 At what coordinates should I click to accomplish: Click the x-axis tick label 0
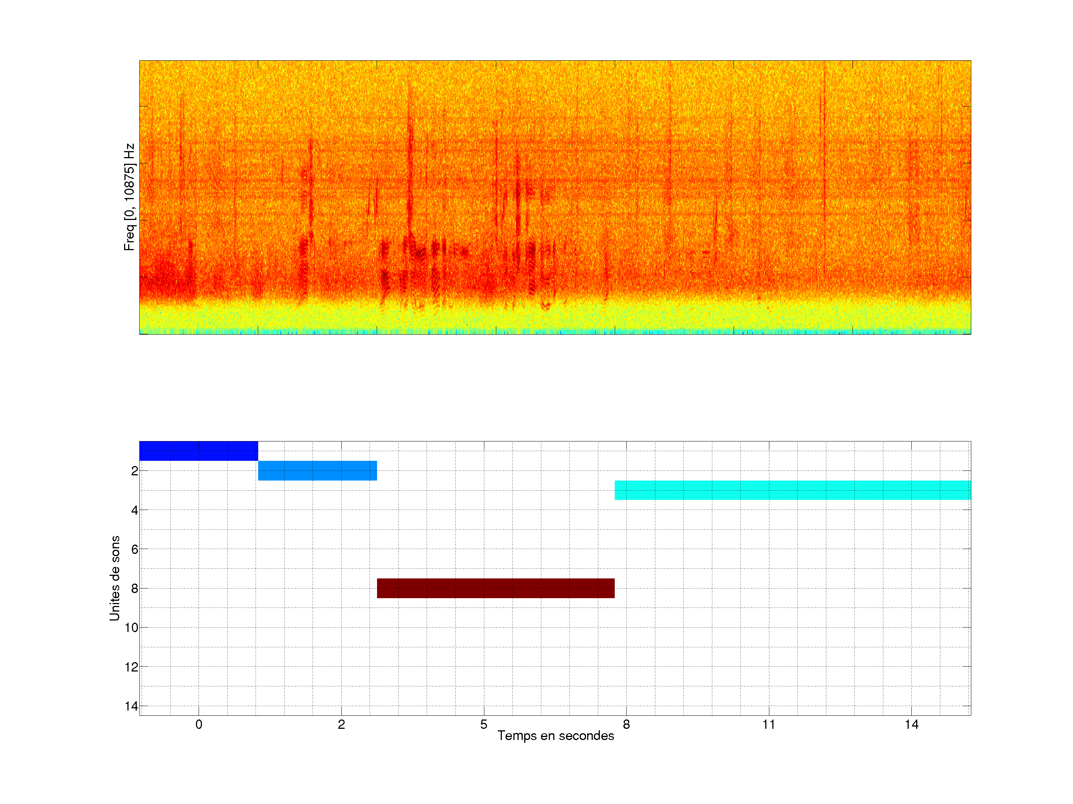tap(199, 724)
